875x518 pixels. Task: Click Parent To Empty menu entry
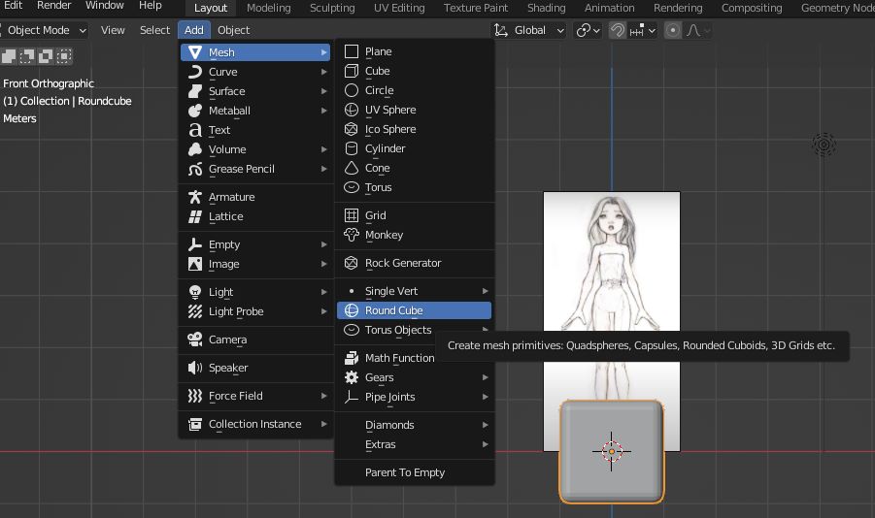(404, 472)
